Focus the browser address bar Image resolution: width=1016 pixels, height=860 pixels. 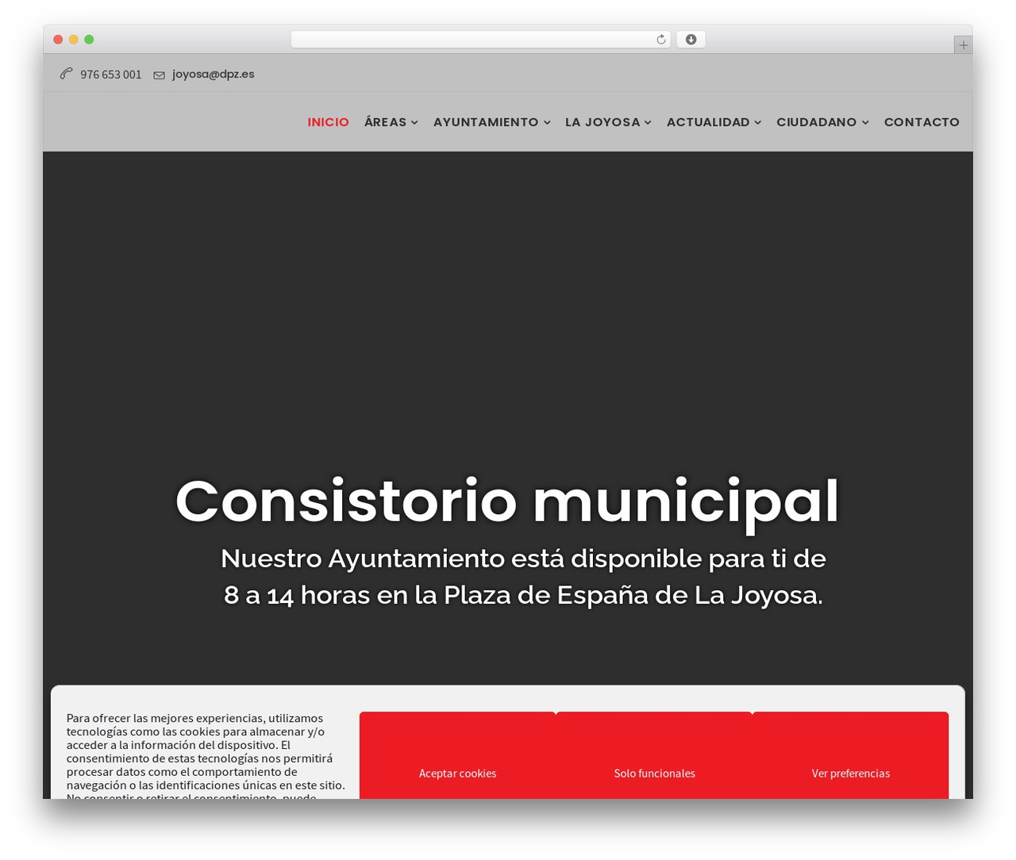pyautogui.click(x=480, y=40)
